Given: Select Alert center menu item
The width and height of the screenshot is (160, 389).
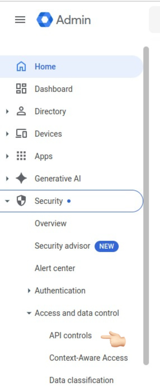Looking at the screenshot, I should point(55,268).
